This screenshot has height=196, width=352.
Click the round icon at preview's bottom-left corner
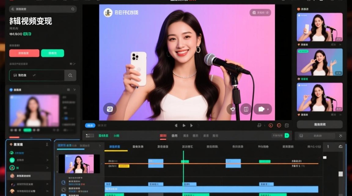tap(110, 109)
